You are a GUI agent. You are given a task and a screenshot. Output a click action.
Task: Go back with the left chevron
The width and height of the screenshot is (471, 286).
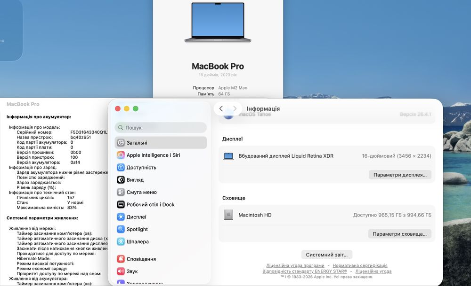coord(221,108)
